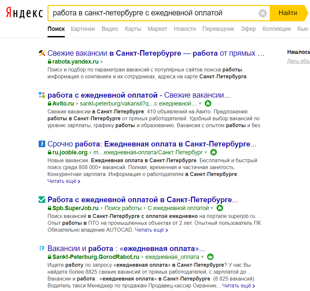The height and width of the screenshot is (291, 310).
Task: Click green flame badge on SuperJob result
Action: pos(220,208)
